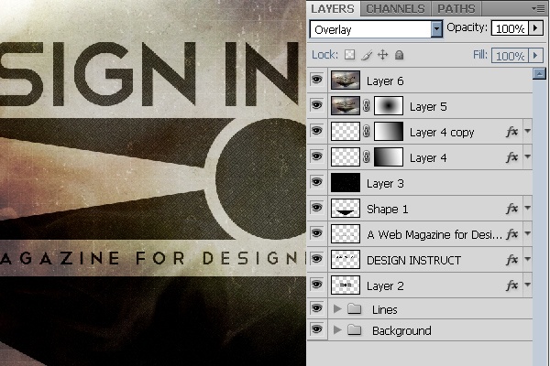
Task: Expand Web Magazine layer effects arrow
Action: (x=528, y=233)
